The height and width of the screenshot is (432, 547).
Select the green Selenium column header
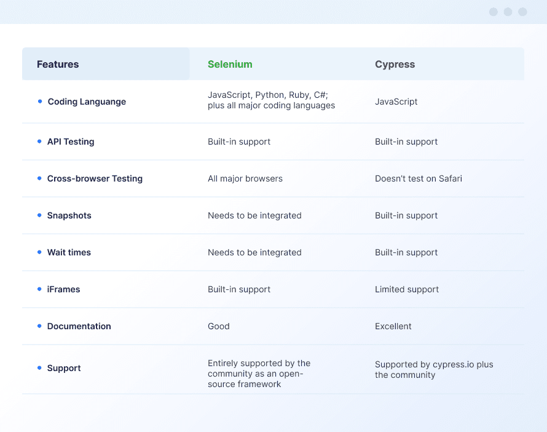[x=230, y=64]
